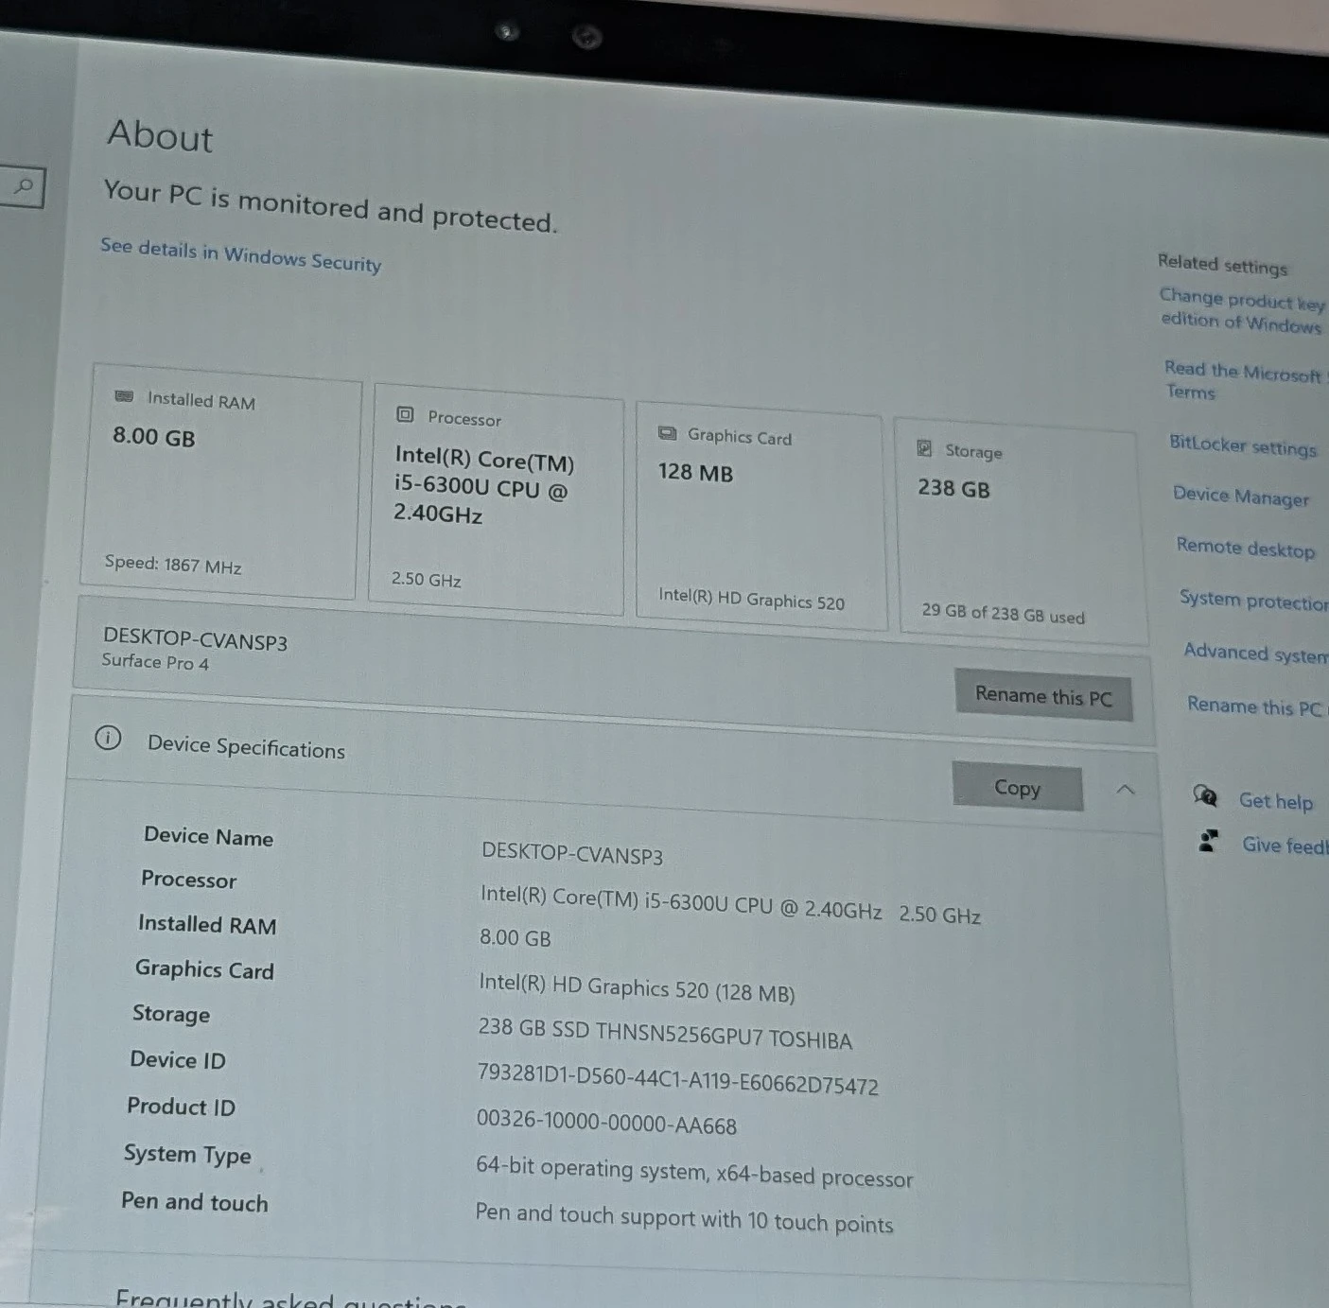Viewport: 1329px width, 1308px height.
Task: Select Product ID value 00326-10000-00000-AA668
Action: (606, 1122)
